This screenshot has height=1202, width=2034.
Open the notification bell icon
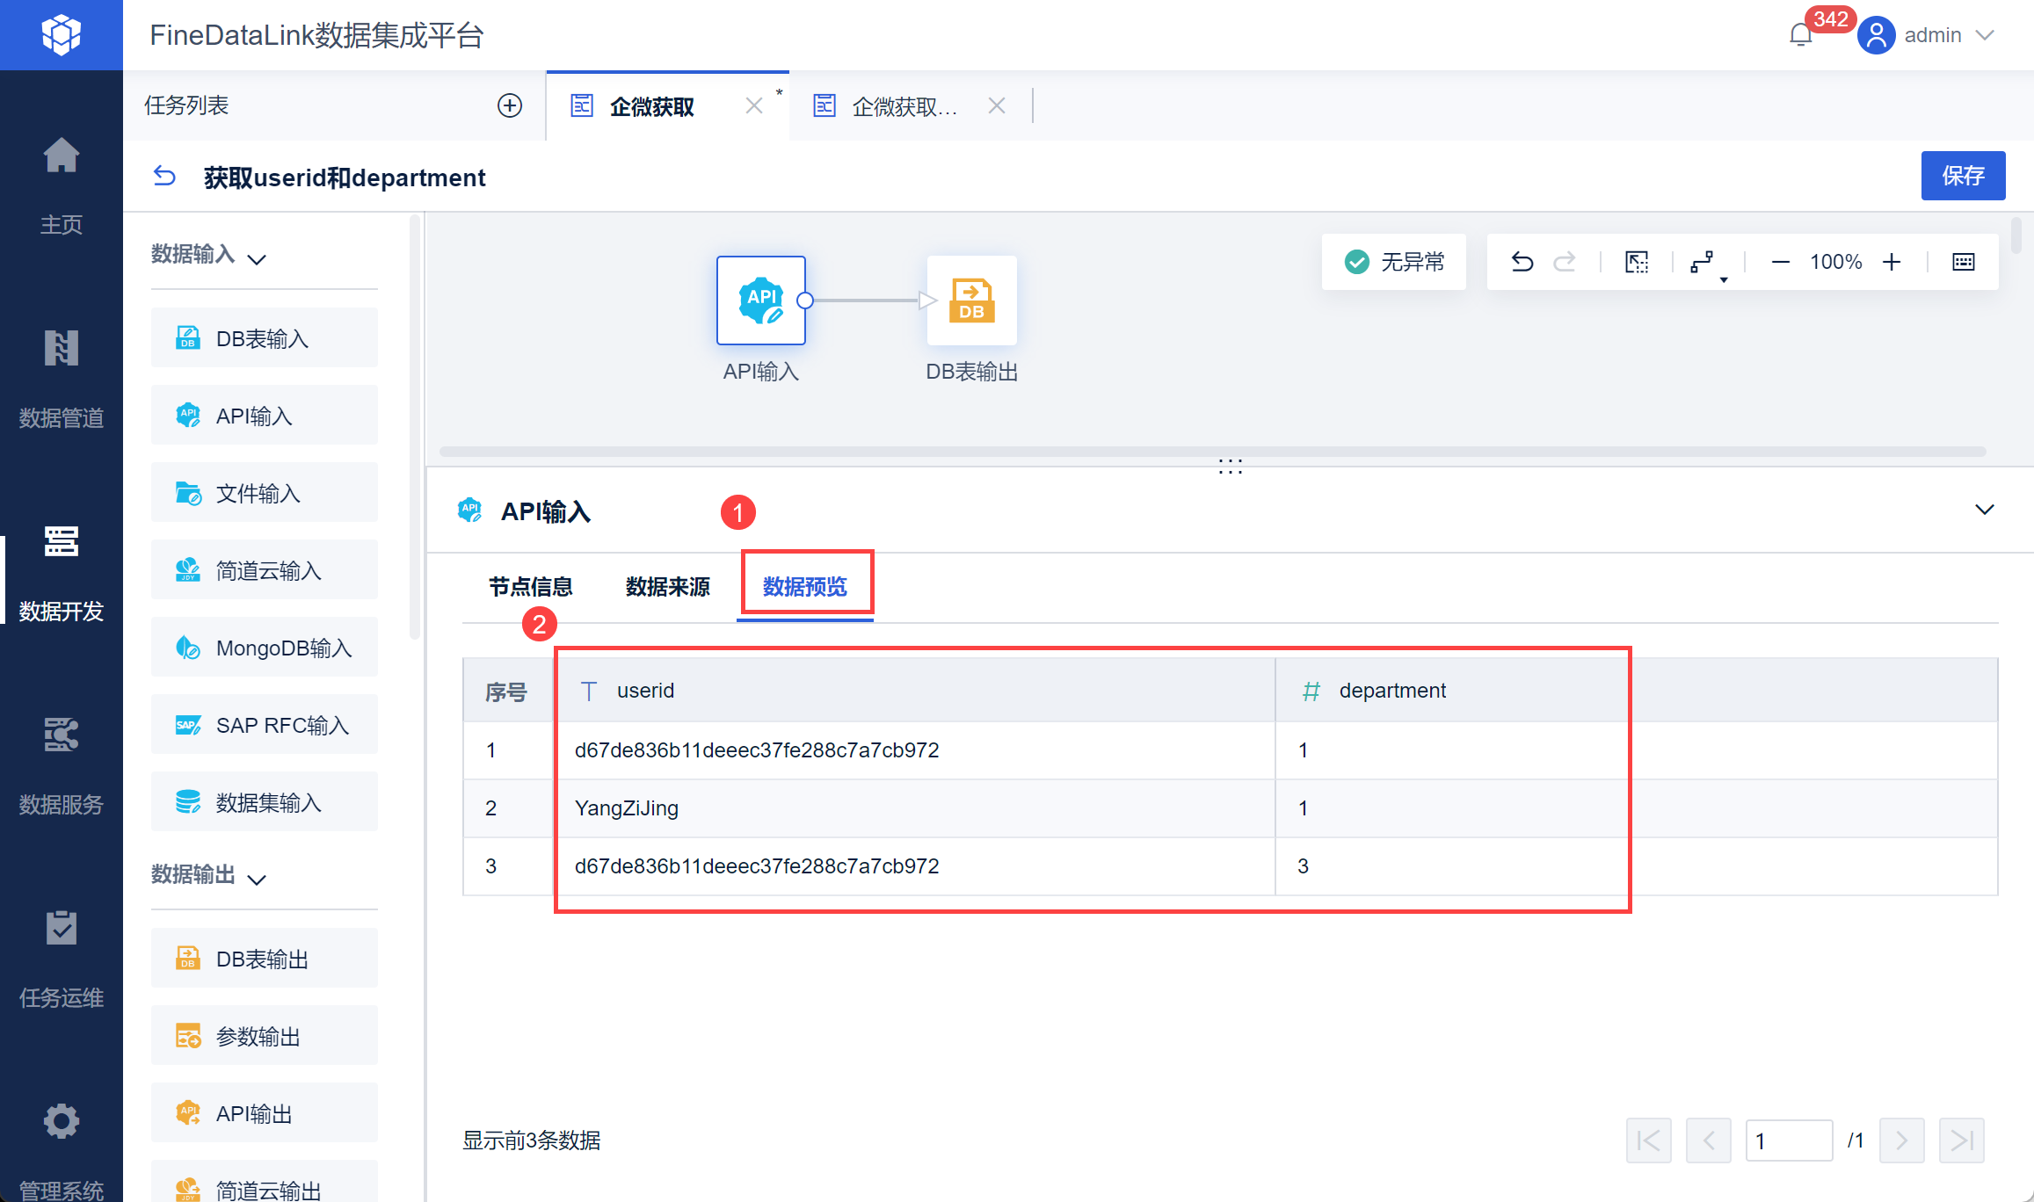1800,35
